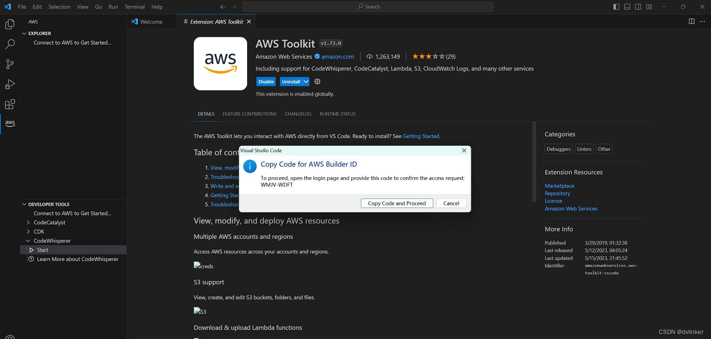Click the Learn More question mark icon
This screenshot has width=711, height=339.
tap(31, 259)
